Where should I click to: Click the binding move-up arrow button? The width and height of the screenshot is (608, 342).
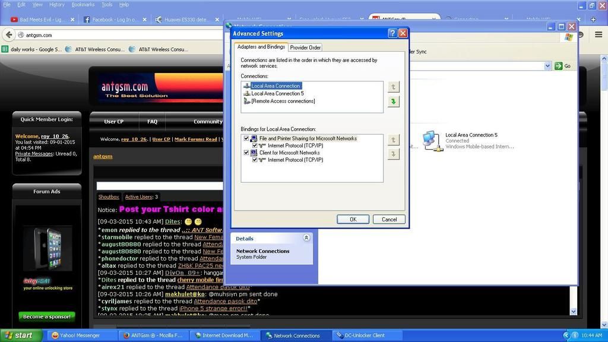tap(393, 140)
